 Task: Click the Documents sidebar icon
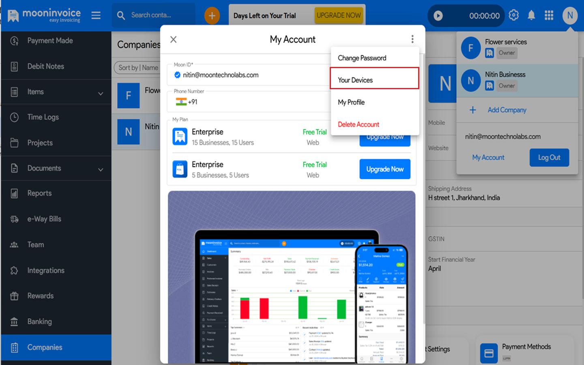14,168
